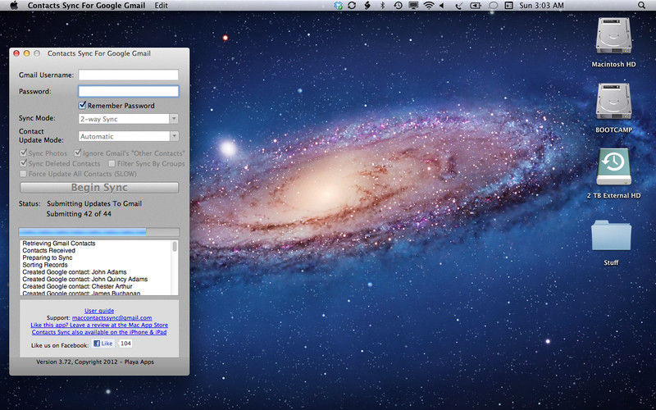Click the iPhone & iPad availability link
Screen dimensions: 656x410
(x=99, y=332)
